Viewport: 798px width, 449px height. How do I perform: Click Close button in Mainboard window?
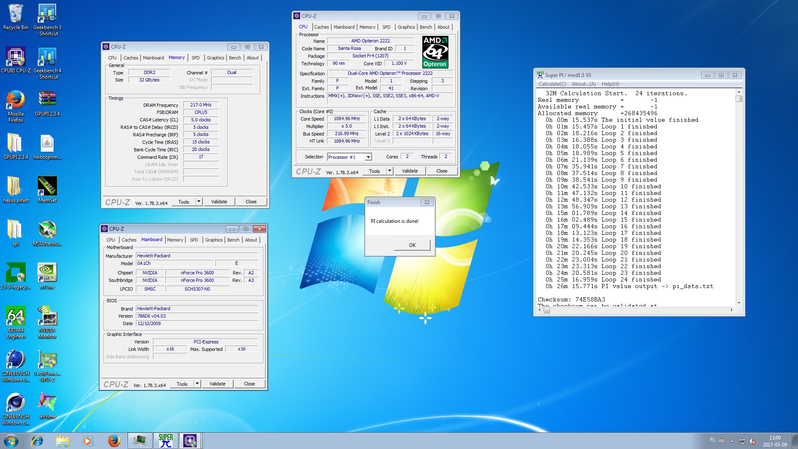[249, 384]
